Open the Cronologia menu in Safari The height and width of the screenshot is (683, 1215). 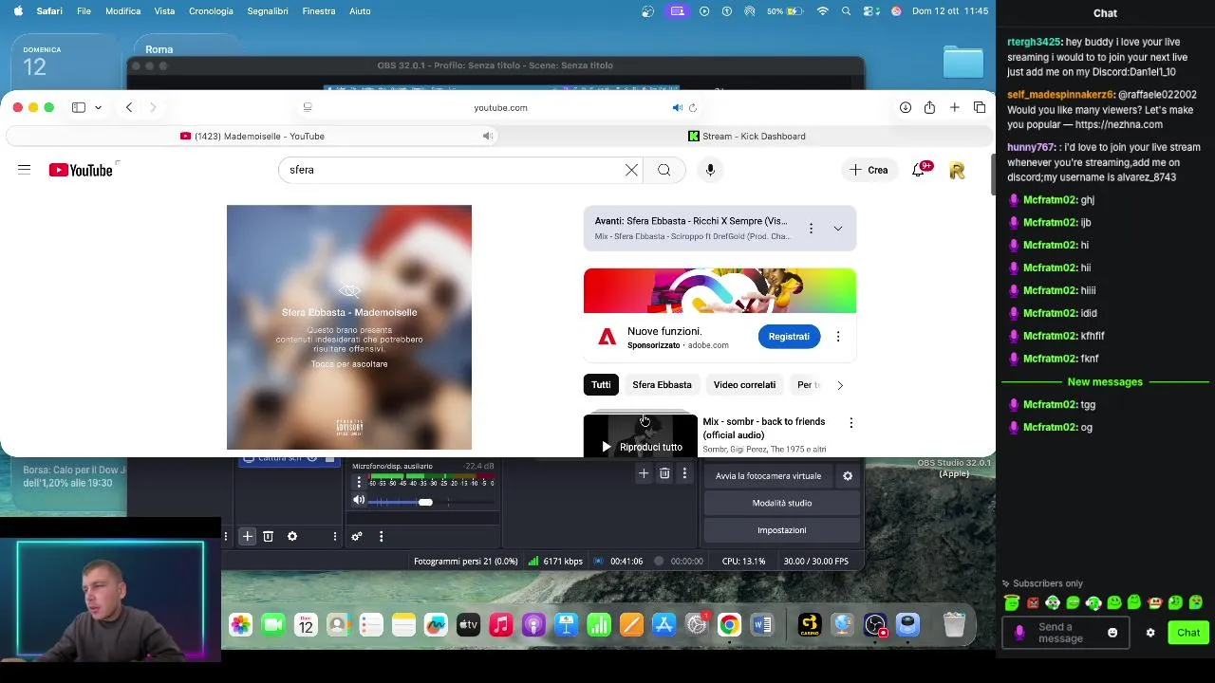[211, 11]
